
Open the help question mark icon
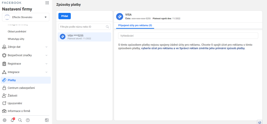pos(28,120)
